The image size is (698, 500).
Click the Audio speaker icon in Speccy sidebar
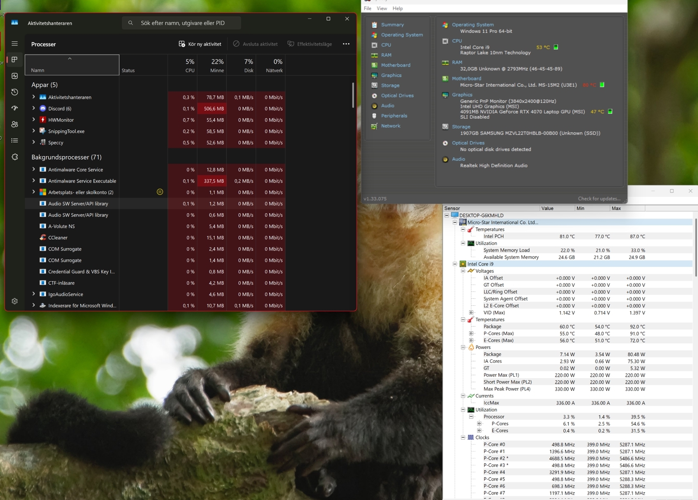pyautogui.click(x=374, y=106)
